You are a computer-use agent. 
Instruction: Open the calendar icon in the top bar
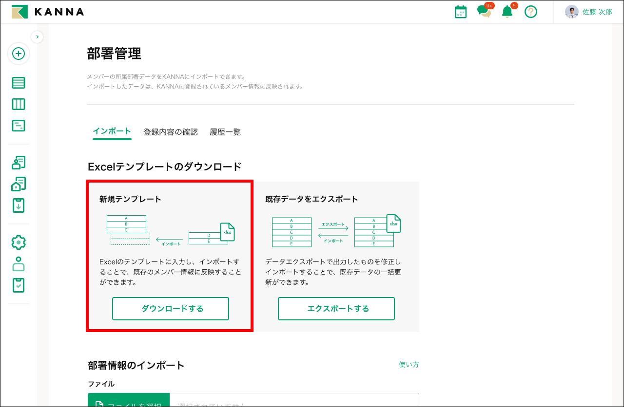point(460,11)
